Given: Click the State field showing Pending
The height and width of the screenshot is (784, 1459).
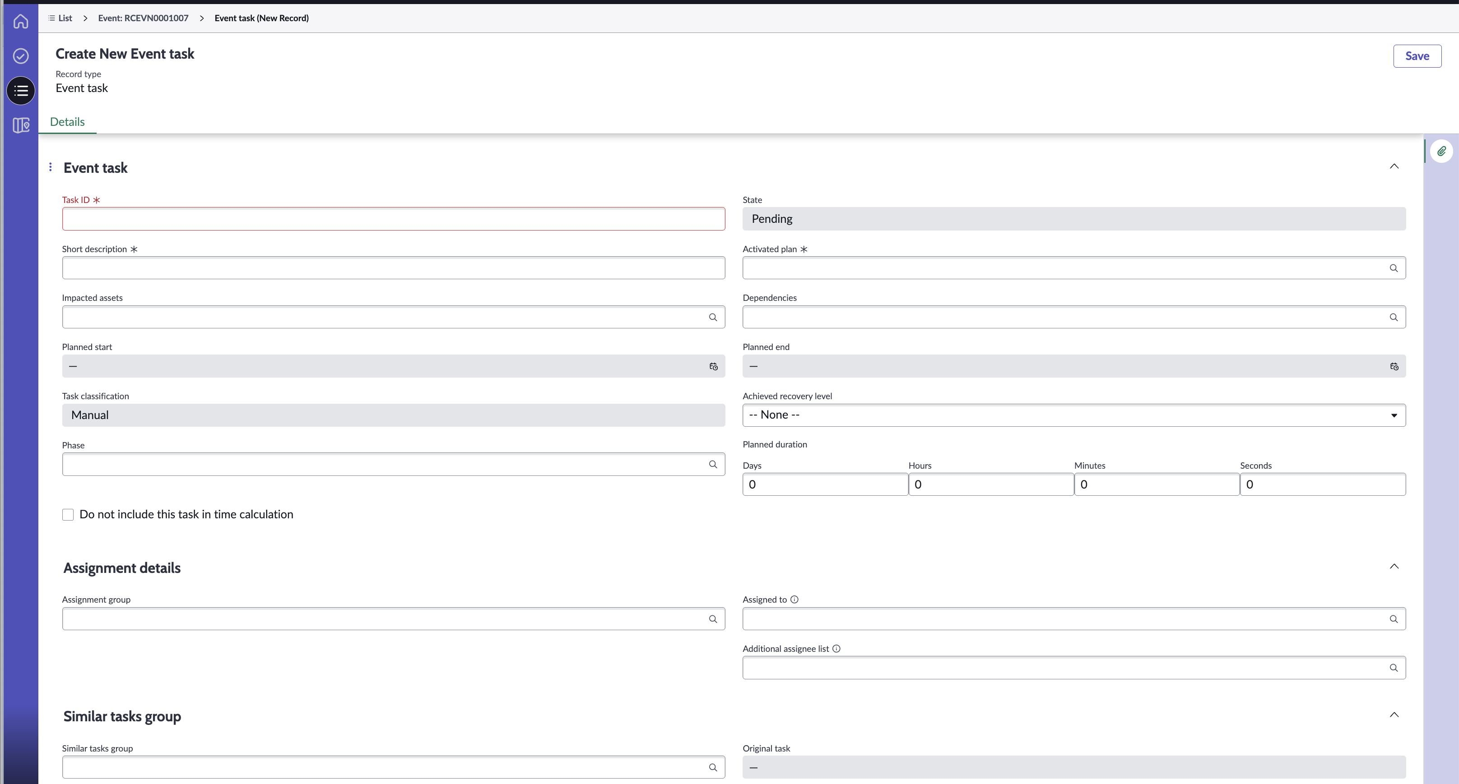Looking at the screenshot, I should (x=1074, y=219).
